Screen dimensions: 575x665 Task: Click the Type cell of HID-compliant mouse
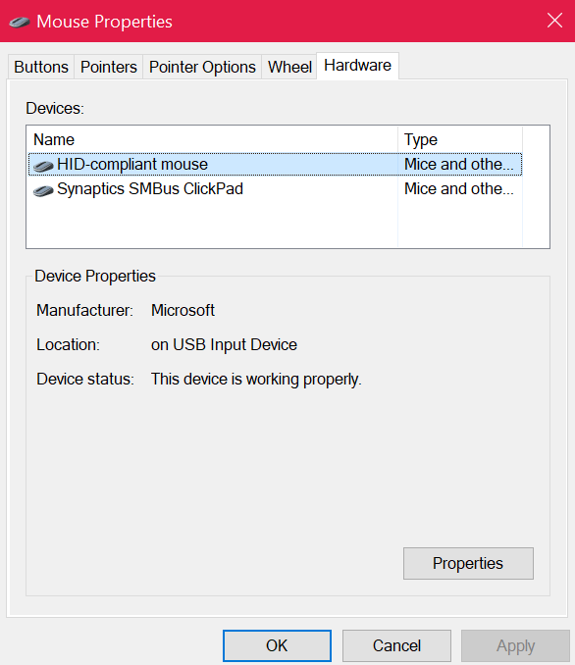[459, 164]
